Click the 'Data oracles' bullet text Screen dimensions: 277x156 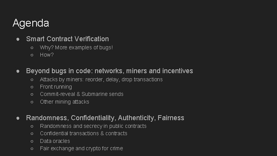pyautogui.click(x=55, y=141)
